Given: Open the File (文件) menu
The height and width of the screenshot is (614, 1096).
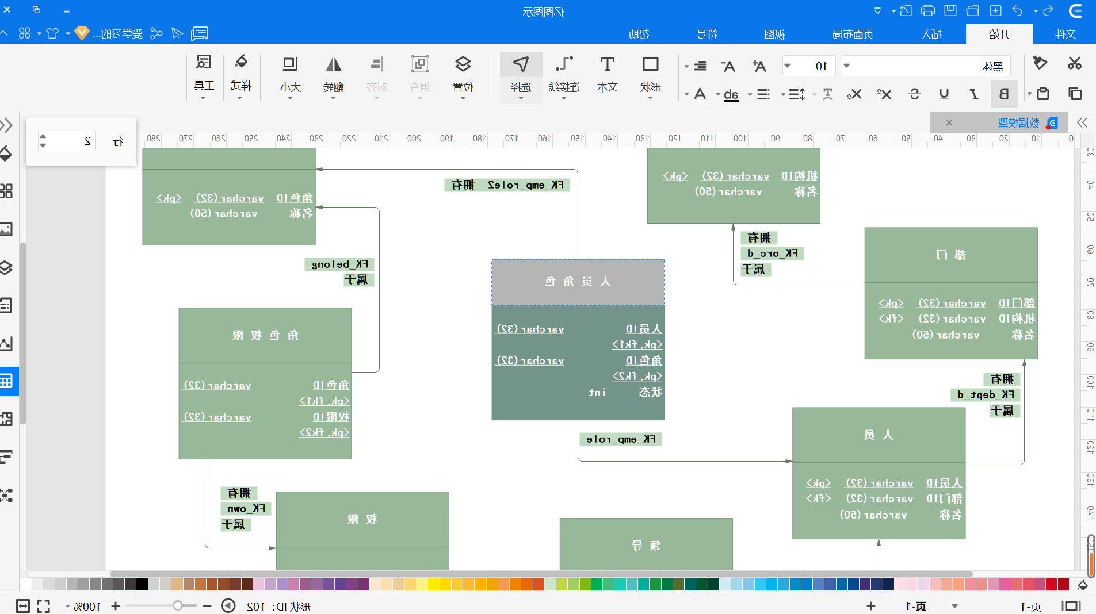Looking at the screenshot, I should (x=1065, y=34).
